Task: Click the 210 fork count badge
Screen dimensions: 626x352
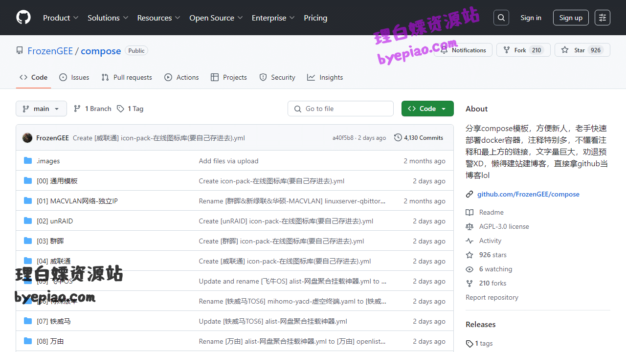Action: (537, 50)
